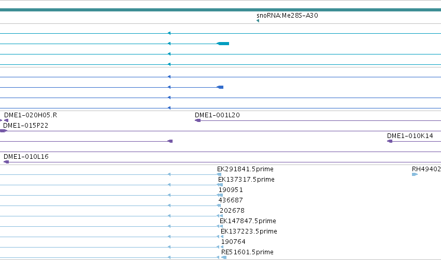Click the DME1-010L16 label
The image size is (441, 260).
[26, 157]
